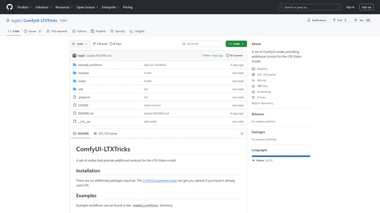Open the green Code dropdown button
This screenshot has height=213, width=380.
(236, 44)
